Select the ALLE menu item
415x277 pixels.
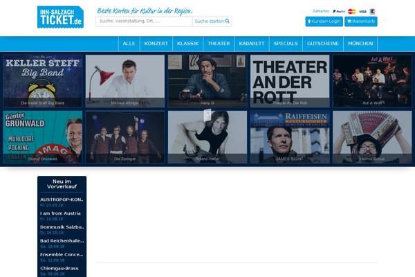coord(129,44)
